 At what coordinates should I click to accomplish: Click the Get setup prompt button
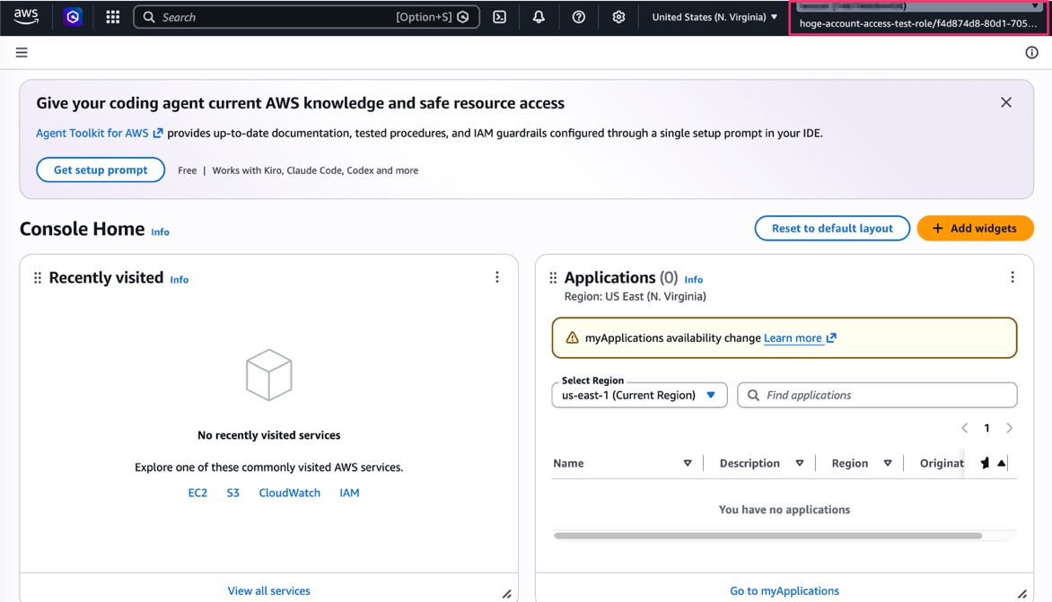[101, 170]
